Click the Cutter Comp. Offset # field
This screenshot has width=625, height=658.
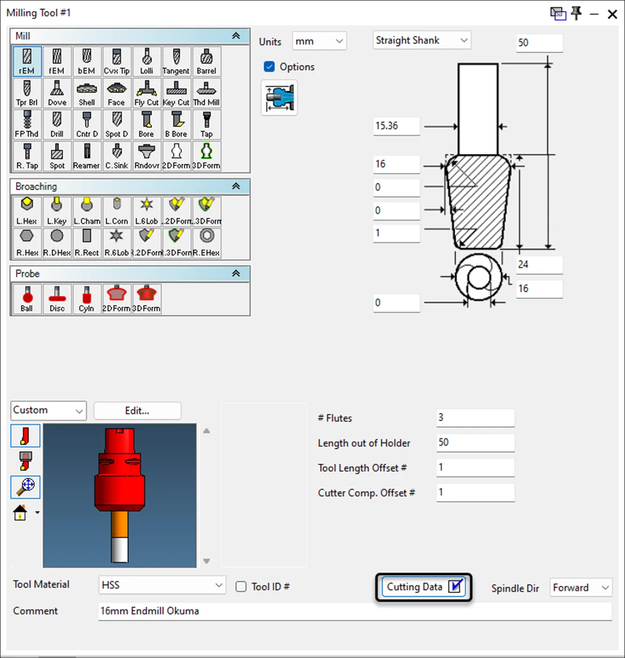[475, 492]
